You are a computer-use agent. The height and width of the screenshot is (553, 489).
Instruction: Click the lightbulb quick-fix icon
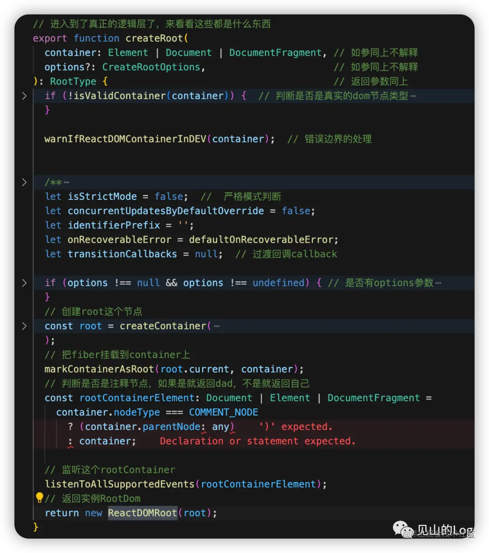click(x=39, y=498)
